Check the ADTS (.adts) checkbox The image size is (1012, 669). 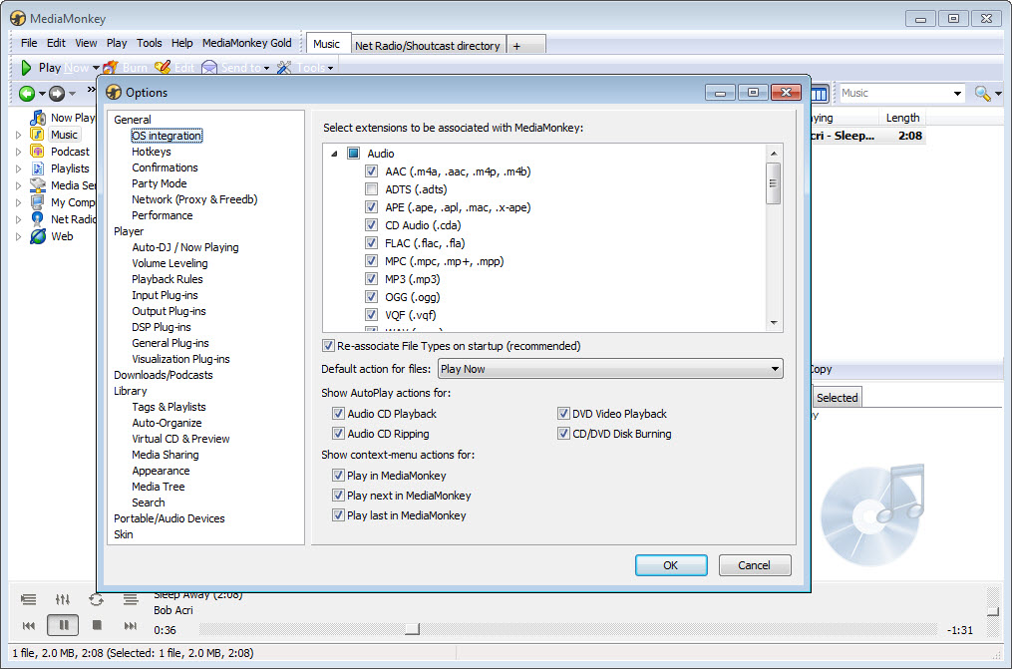[x=371, y=189]
